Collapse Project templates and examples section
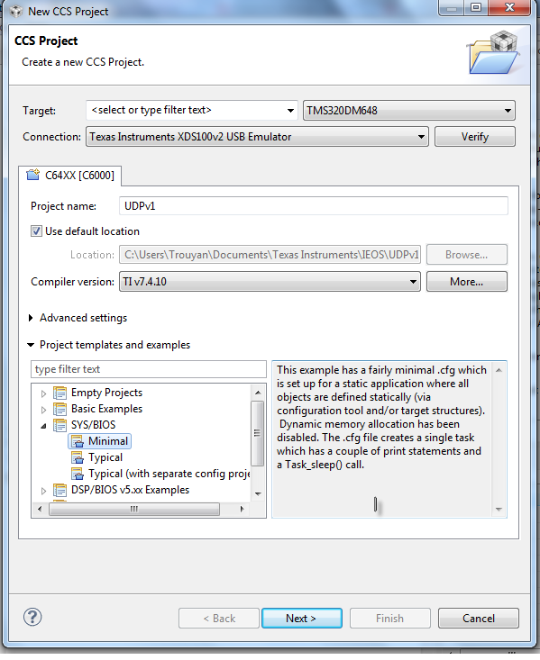The height and width of the screenshot is (660, 540). pyautogui.click(x=31, y=345)
